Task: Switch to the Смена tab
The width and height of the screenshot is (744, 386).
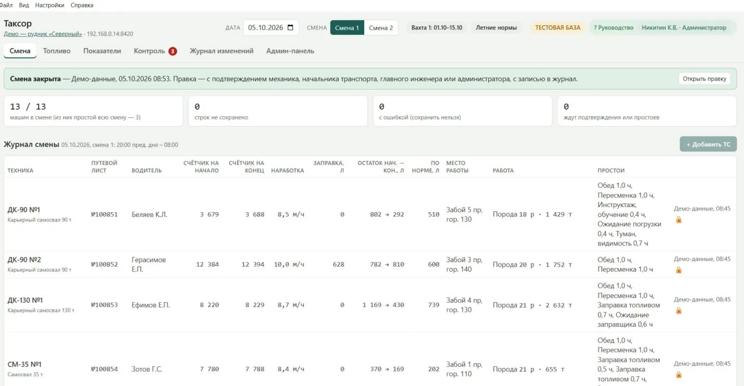Action: (x=20, y=51)
